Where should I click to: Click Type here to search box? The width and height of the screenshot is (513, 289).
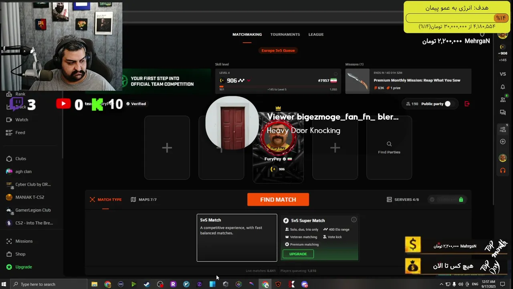pos(48,284)
